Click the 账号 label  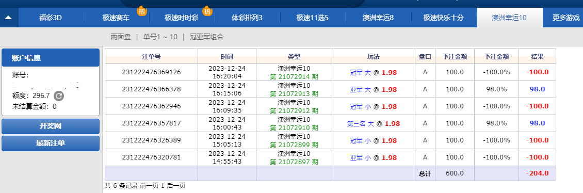(21, 75)
